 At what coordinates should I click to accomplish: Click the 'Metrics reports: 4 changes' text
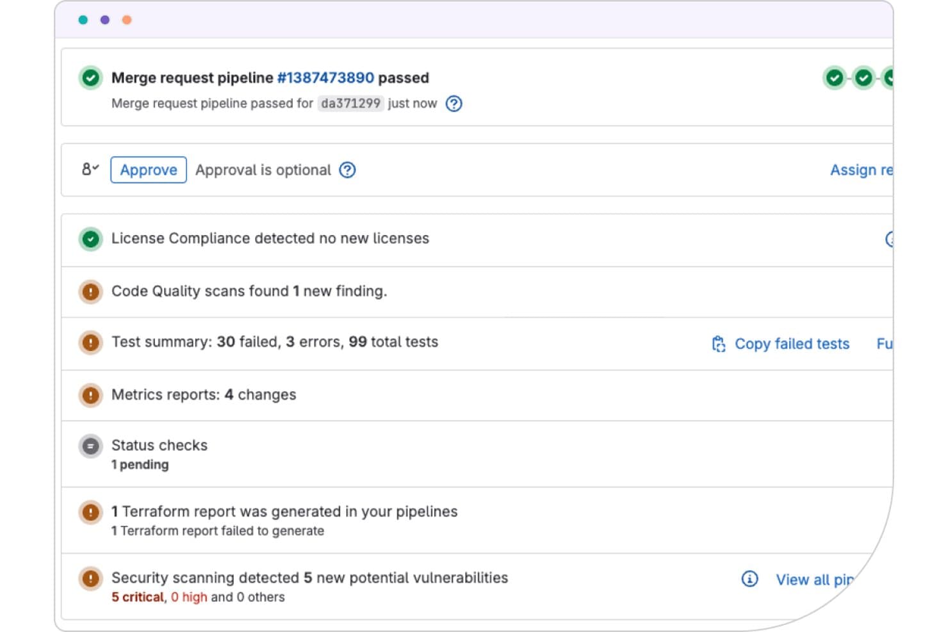pos(204,394)
